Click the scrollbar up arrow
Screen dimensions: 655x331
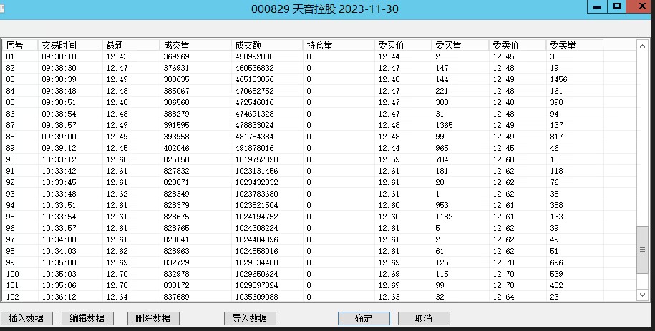[x=642, y=46]
